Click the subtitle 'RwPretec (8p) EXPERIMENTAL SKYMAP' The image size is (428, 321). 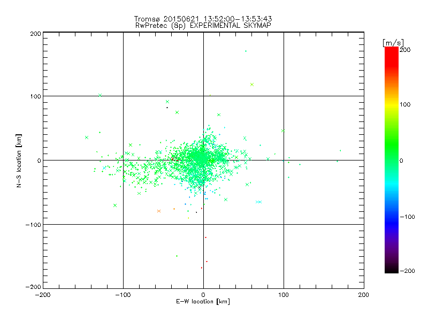[x=203, y=25]
